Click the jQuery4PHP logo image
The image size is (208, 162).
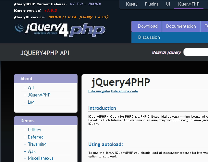click(x=60, y=30)
